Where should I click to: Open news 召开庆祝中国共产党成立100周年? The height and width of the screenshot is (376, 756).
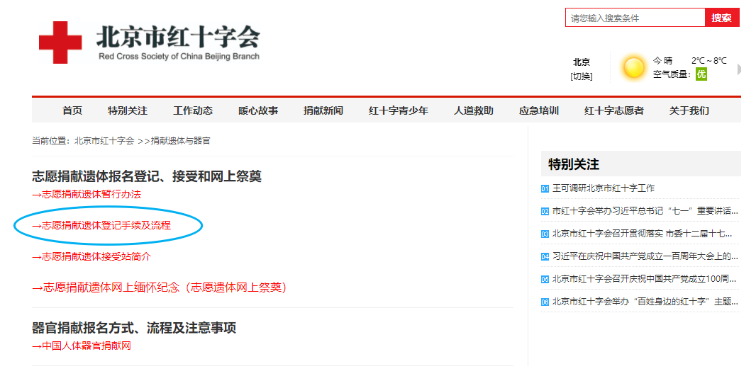tap(645, 279)
